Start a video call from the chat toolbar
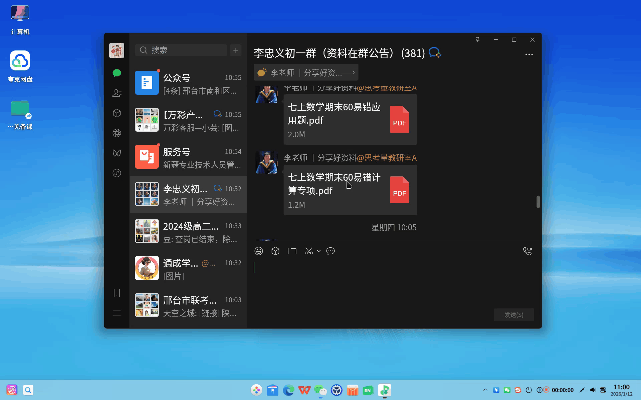 click(x=527, y=251)
